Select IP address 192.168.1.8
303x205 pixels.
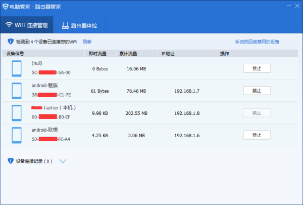coord(187,113)
